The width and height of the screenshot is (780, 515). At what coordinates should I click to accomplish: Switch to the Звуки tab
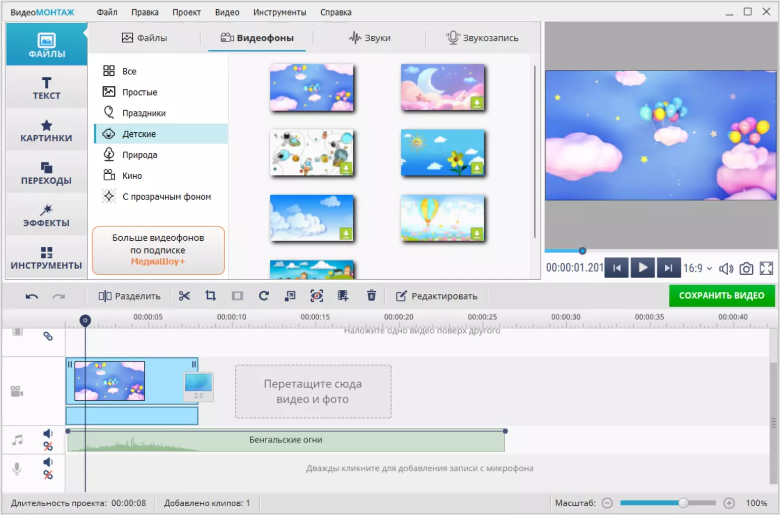pos(369,38)
